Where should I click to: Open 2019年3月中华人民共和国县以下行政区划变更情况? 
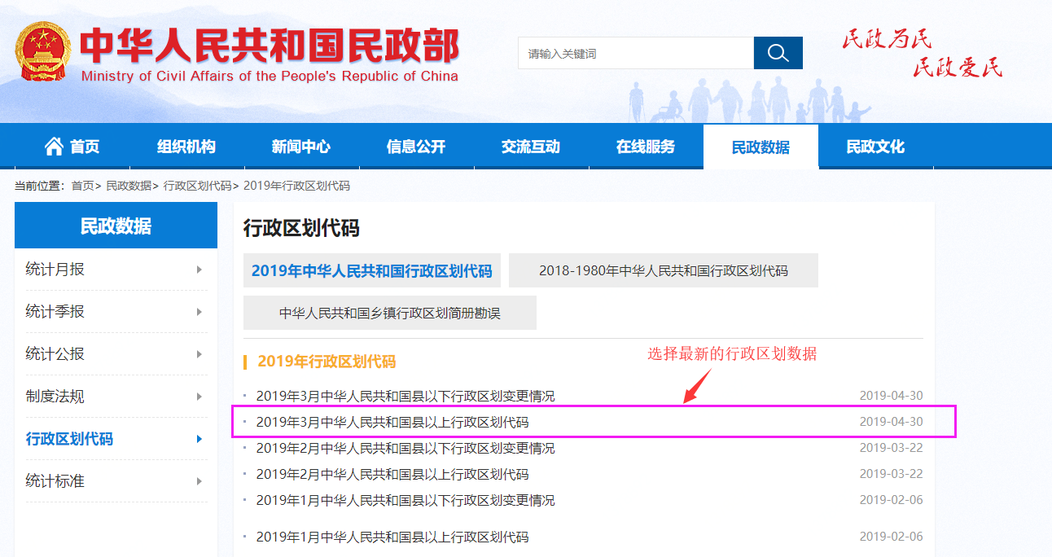(405, 397)
